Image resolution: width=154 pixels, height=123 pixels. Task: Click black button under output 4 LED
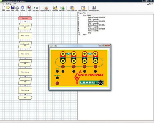[95, 71]
